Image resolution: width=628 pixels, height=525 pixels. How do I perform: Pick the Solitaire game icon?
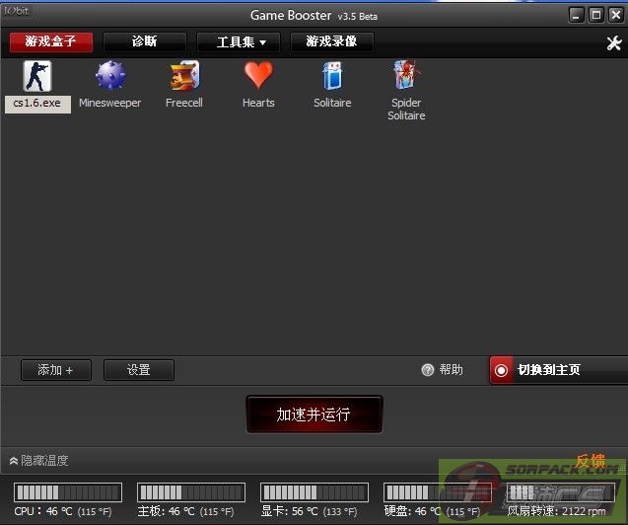coord(332,77)
